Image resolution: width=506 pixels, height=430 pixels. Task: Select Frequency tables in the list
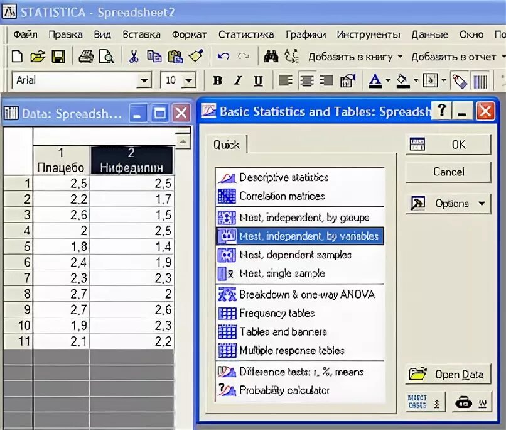pos(300,313)
